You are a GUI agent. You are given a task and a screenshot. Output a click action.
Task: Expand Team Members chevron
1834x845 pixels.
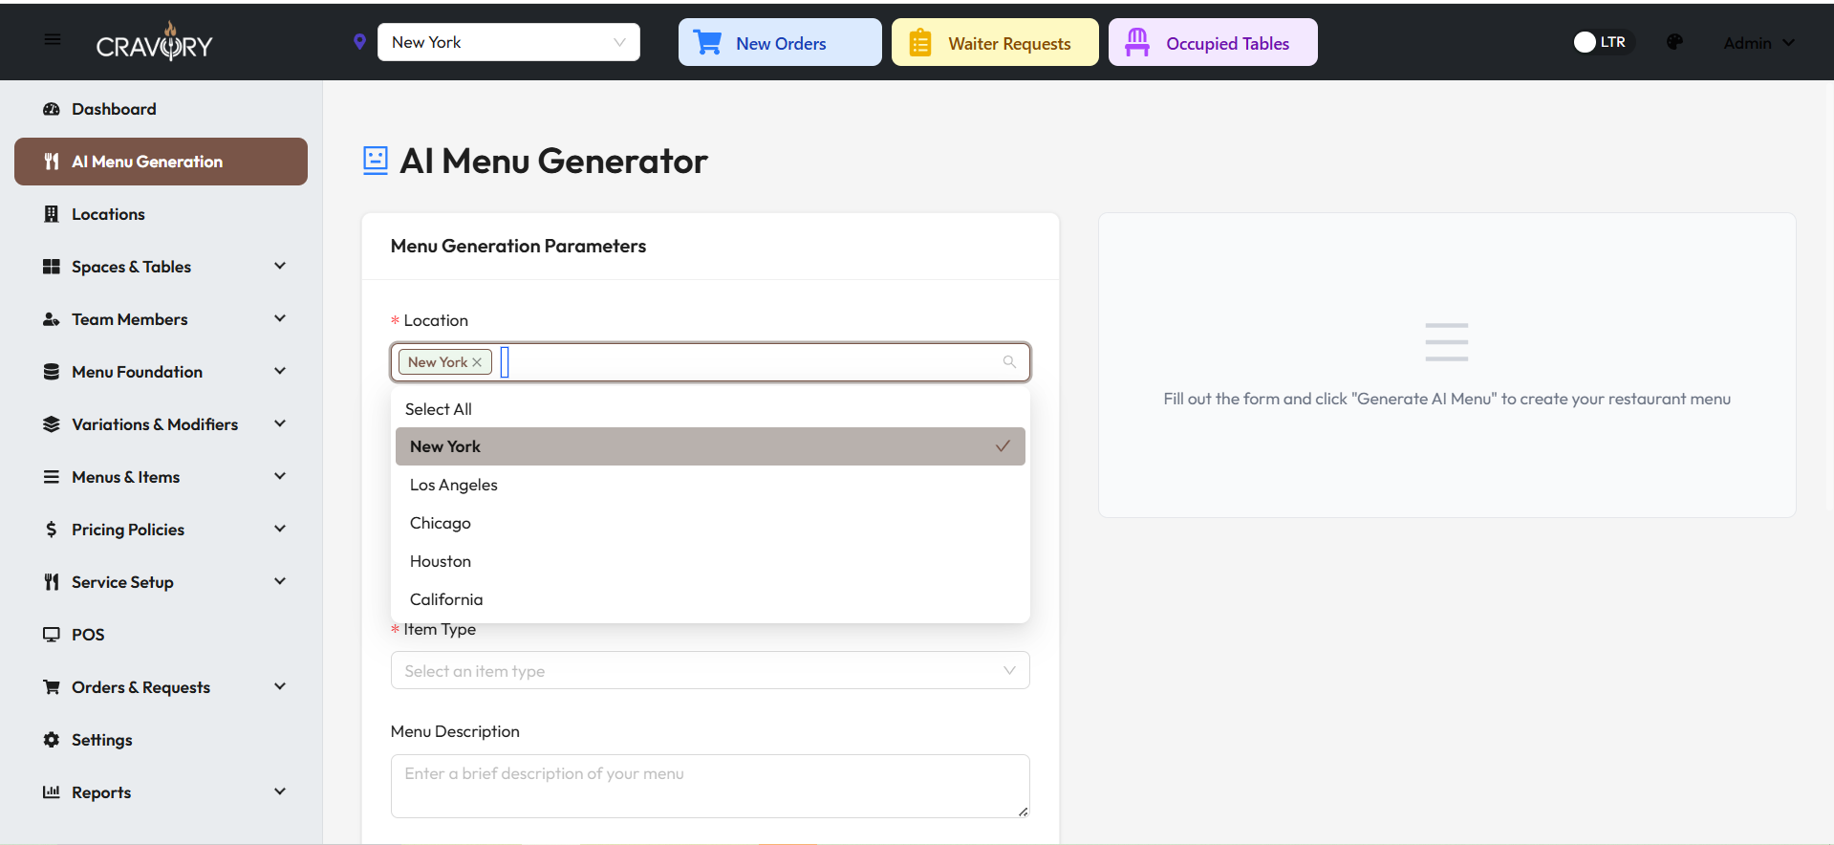(280, 318)
